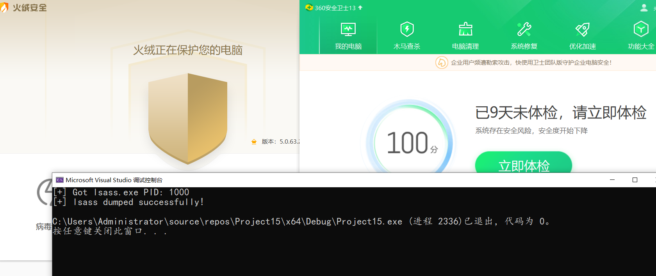Maximize the Visual Studio debug console
Image resolution: width=656 pixels, height=276 pixels.
635,180
